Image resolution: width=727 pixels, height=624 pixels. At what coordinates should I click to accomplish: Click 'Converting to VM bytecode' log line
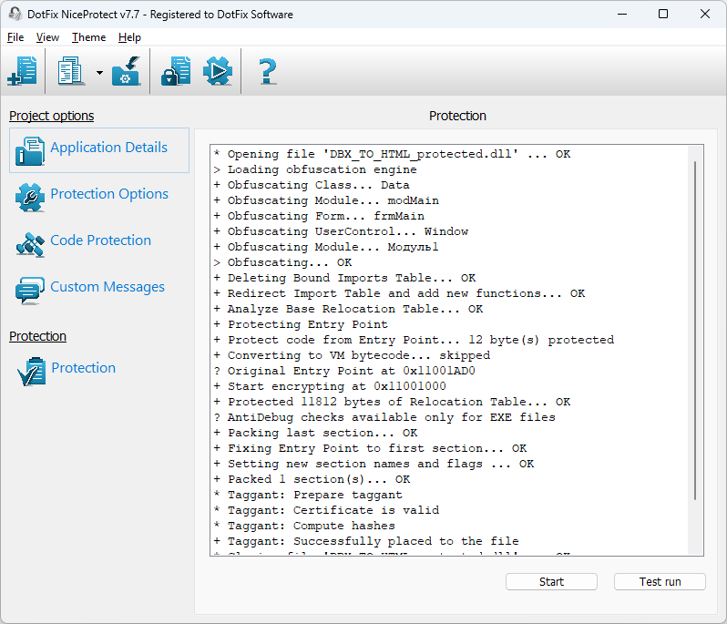[x=352, y=355]
